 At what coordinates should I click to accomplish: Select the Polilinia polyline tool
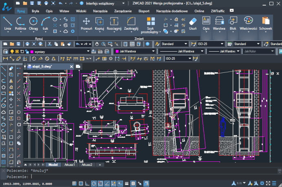[20, 24]
